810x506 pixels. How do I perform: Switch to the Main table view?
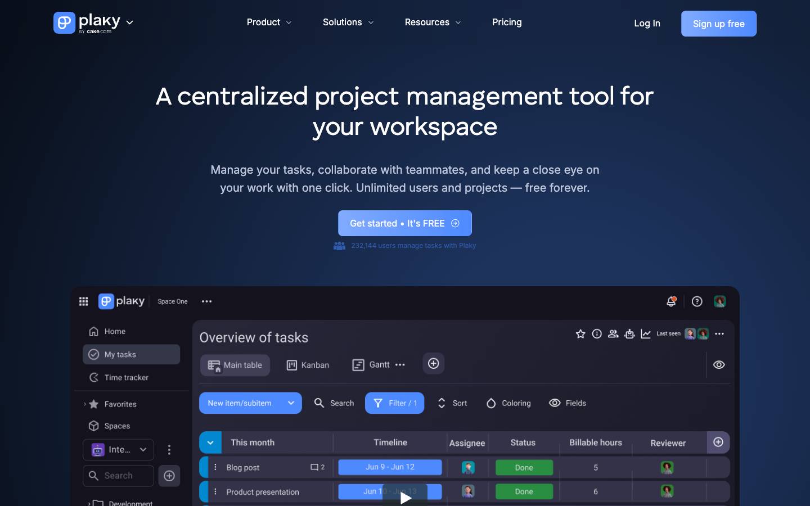(235, 365)
